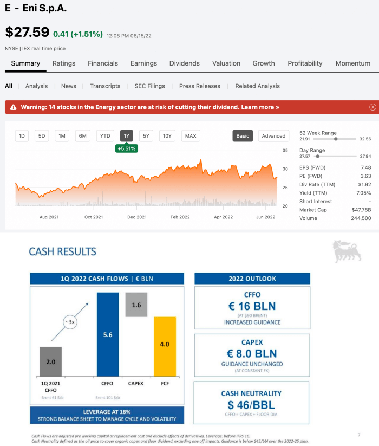Show the MAX chart range
379x446 pixels.
point(191,135)
